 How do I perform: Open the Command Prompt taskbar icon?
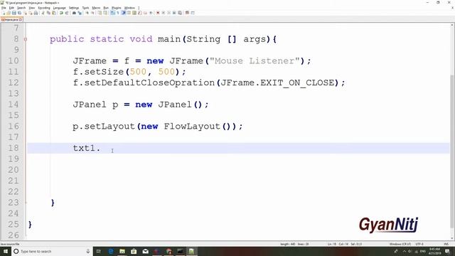[x=180, y=251]
